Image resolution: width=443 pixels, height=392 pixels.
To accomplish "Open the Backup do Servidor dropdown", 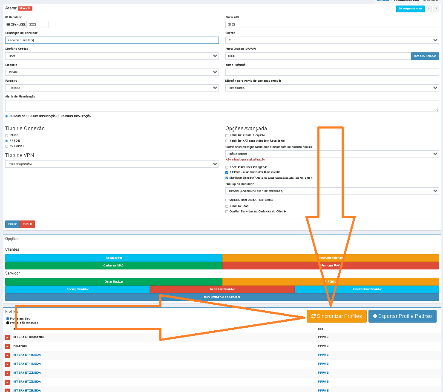I will coord(332,191).
